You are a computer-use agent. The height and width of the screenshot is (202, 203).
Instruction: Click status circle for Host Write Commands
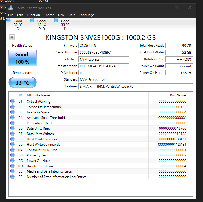(12, 144)
